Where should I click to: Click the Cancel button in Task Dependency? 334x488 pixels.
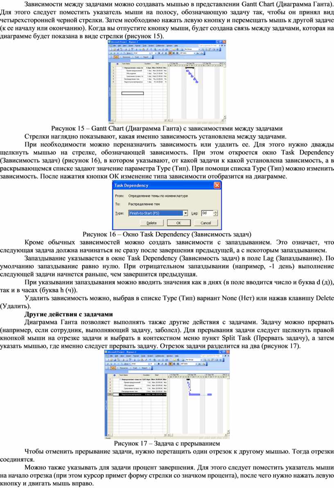coord(205,223)
